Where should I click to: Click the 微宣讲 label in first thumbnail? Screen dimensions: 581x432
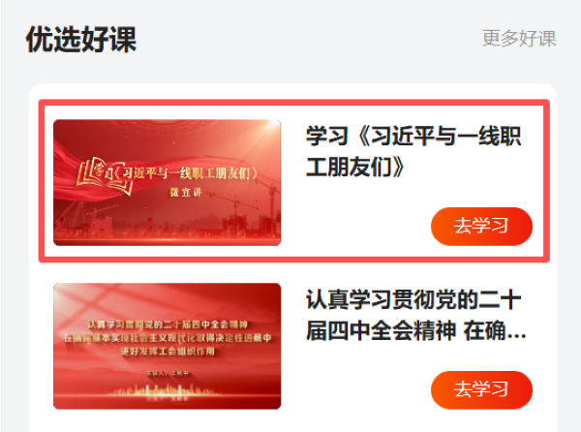[186, 193]
